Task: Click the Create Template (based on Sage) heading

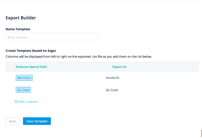Action: 31,51
